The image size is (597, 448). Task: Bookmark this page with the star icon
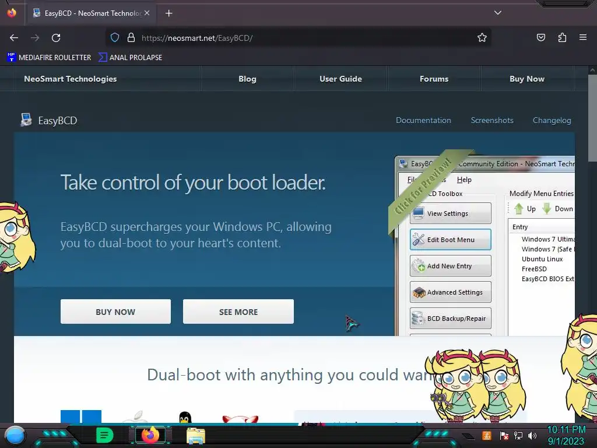(x=482, y=37)
